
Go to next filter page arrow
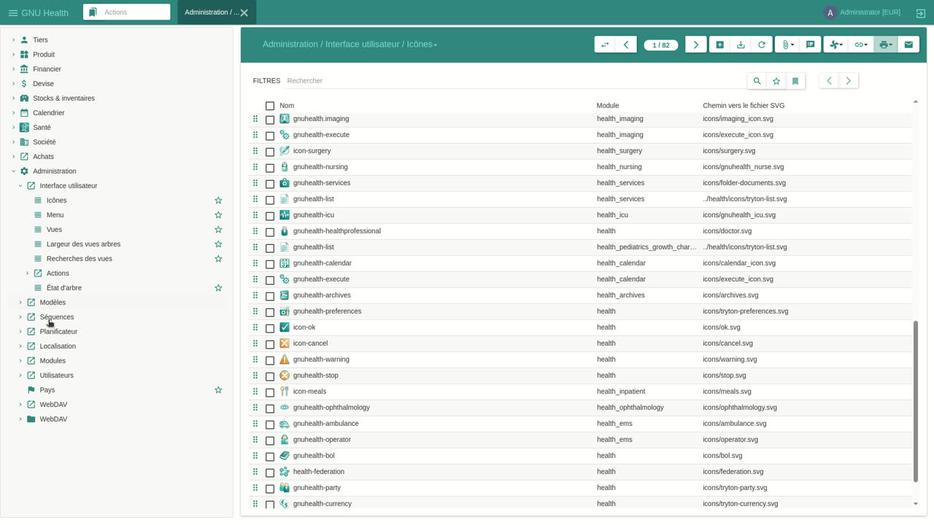(849, 81)
